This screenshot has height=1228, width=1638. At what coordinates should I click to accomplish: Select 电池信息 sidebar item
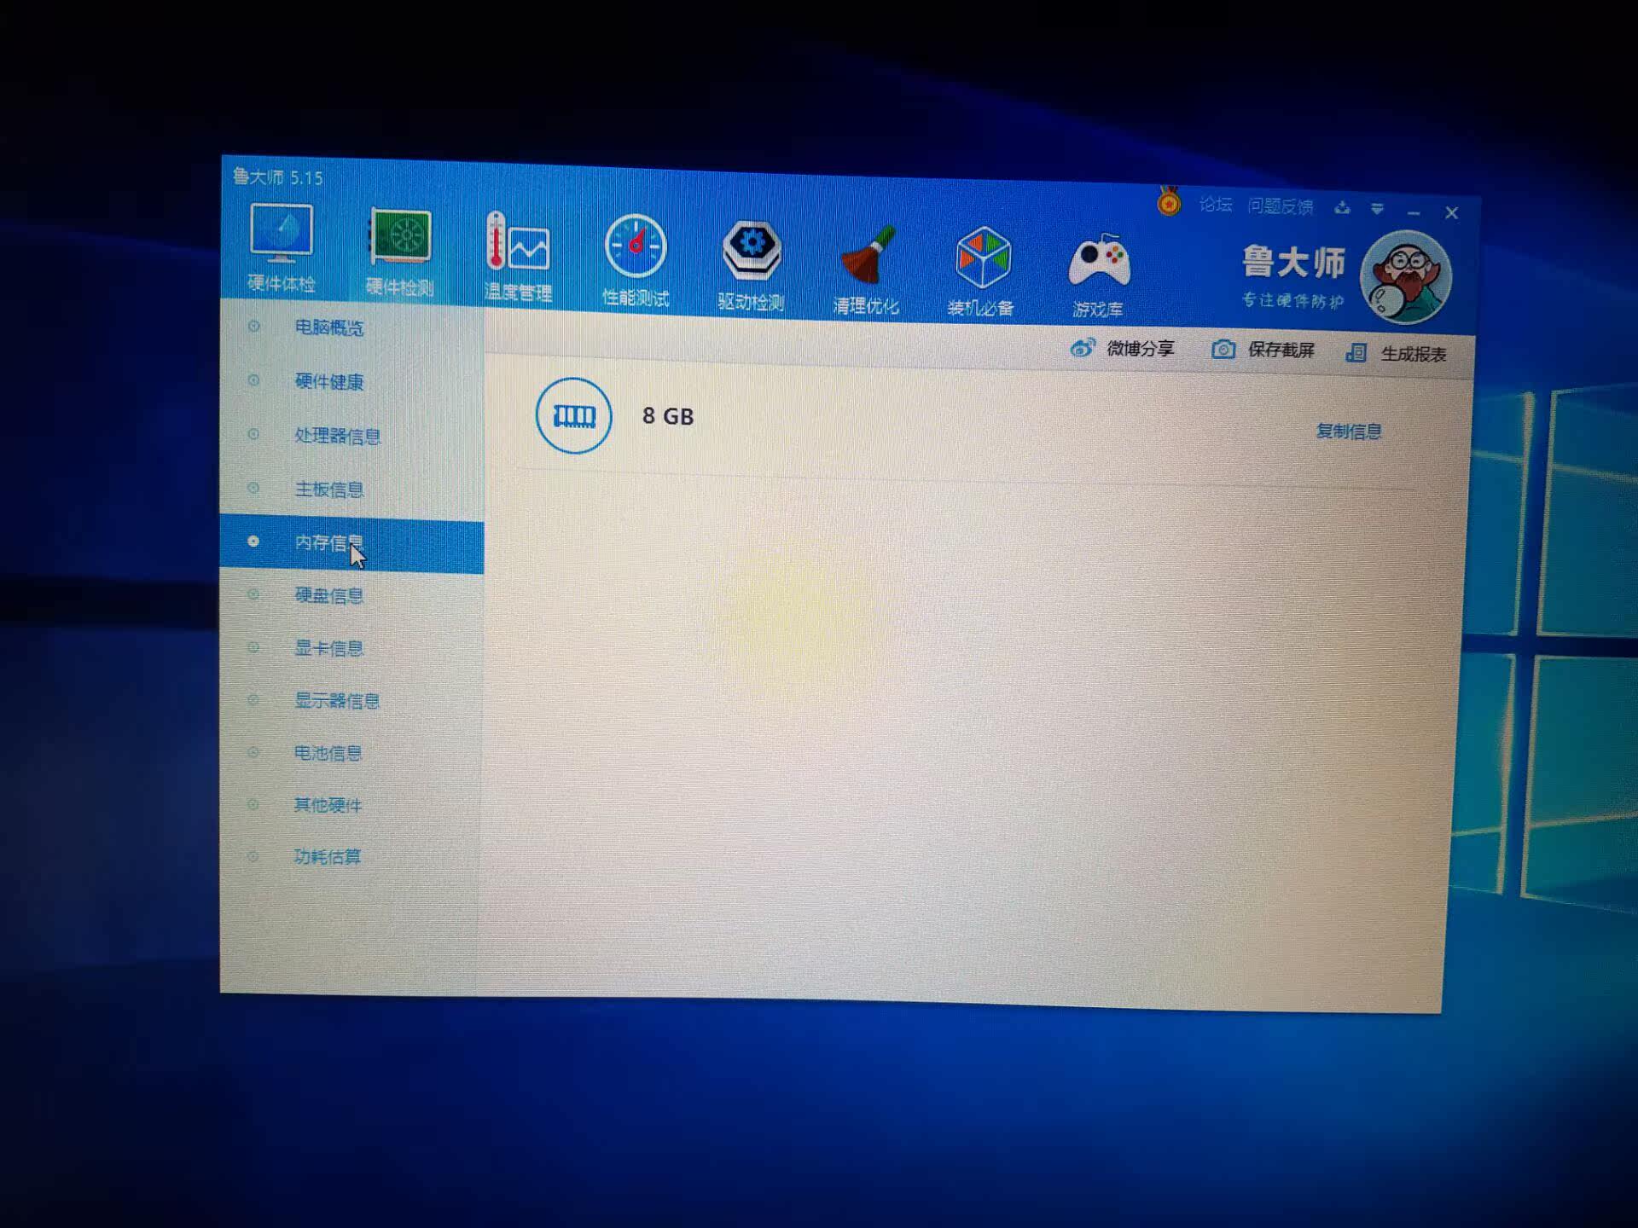pos(328,753)
